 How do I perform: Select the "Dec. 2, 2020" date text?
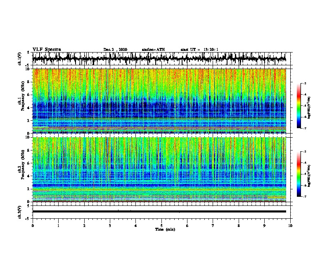click(115, 50)
